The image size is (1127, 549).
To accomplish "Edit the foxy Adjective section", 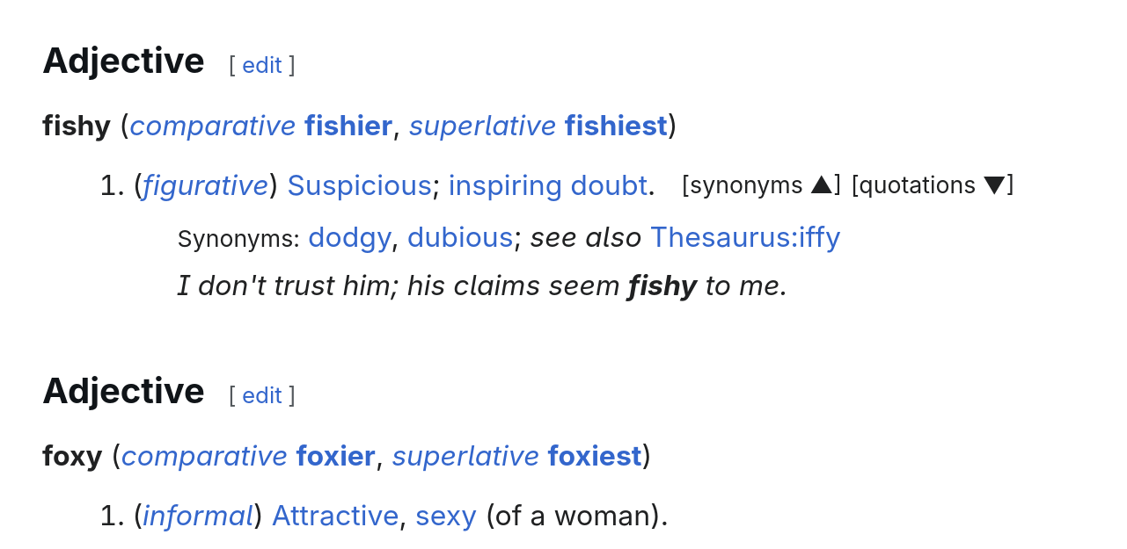I will [261, 395].
